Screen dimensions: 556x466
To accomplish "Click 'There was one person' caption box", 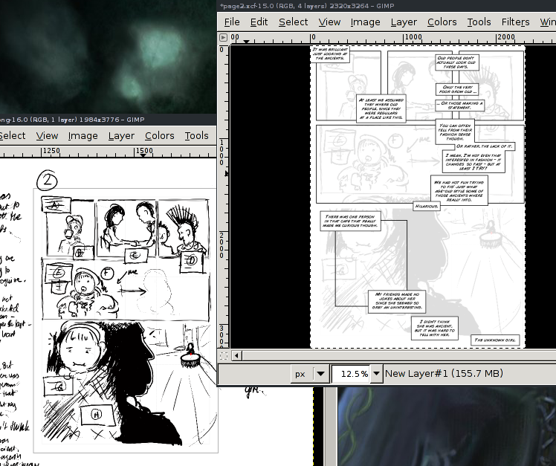I will point(350,221).
